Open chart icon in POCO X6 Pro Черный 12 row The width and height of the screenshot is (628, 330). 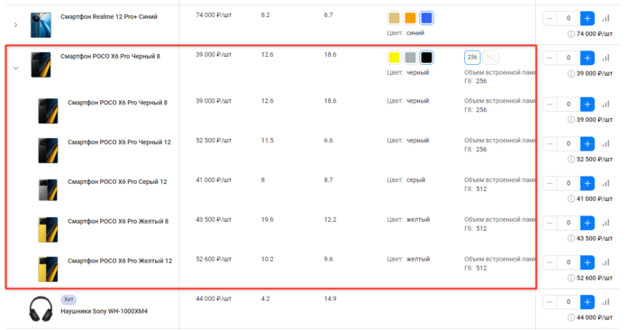pos(606,143)
